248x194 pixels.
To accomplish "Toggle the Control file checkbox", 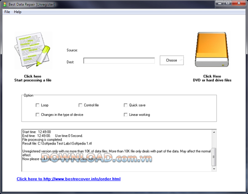I will pyautogui.click(x=80, y=105).
